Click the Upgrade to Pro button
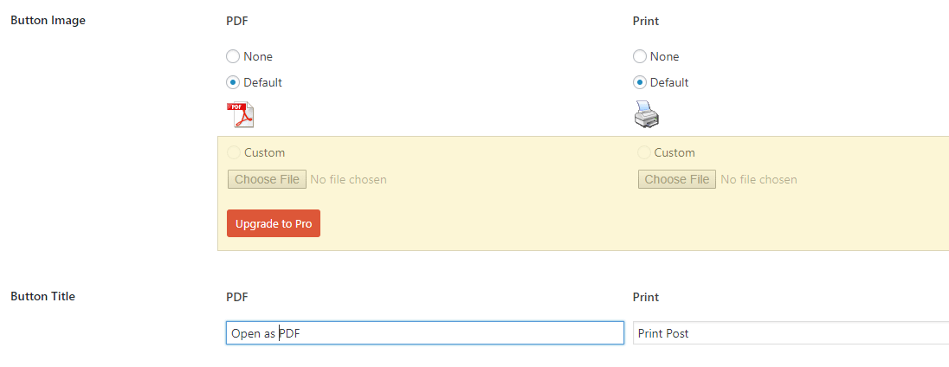The width and height of the screenshot is (949, 367). click(x=274, y=223)
